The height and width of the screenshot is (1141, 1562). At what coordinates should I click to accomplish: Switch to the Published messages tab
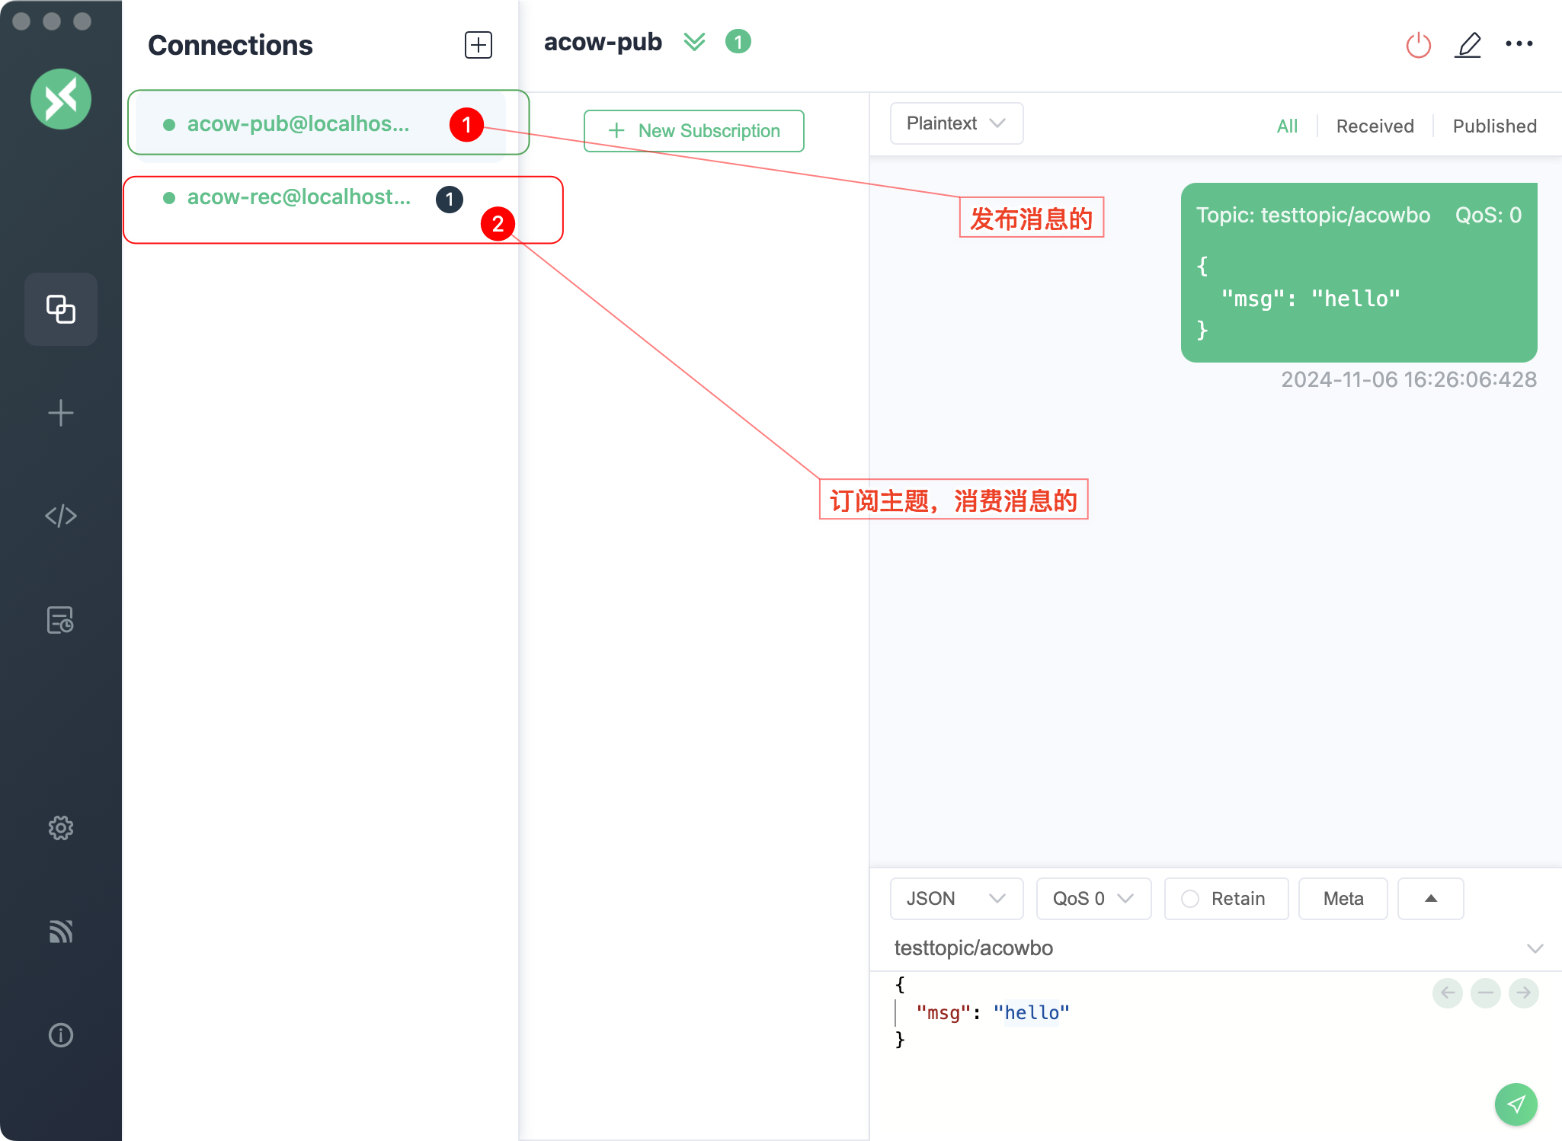(x=1494, y=126)
